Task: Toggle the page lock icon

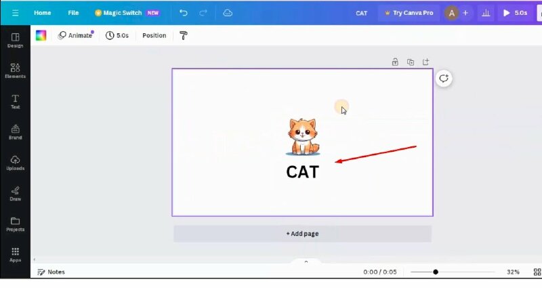Action: (395, 62)
